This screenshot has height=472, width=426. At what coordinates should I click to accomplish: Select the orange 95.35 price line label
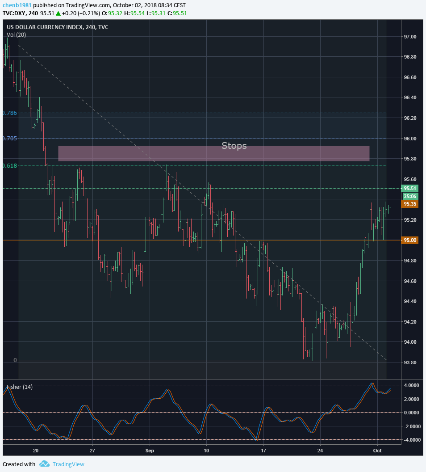pos(410,204)
